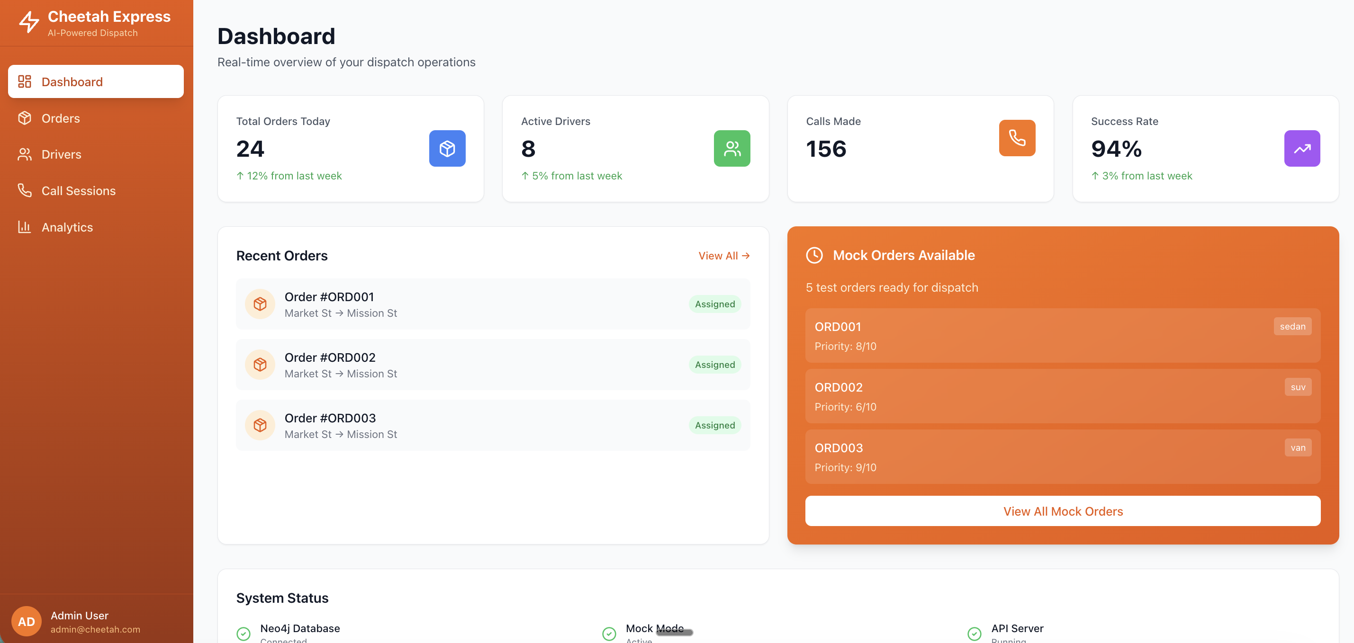
Task: Click the API Server status check icon
Action: coord(974,634)
